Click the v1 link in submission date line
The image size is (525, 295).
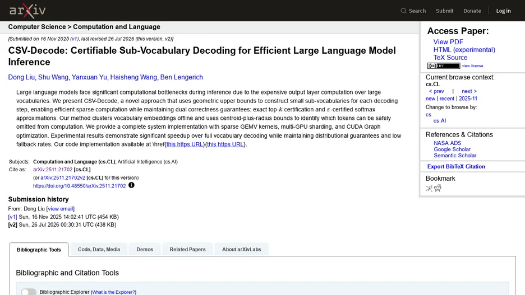click(x=75, y=39)
